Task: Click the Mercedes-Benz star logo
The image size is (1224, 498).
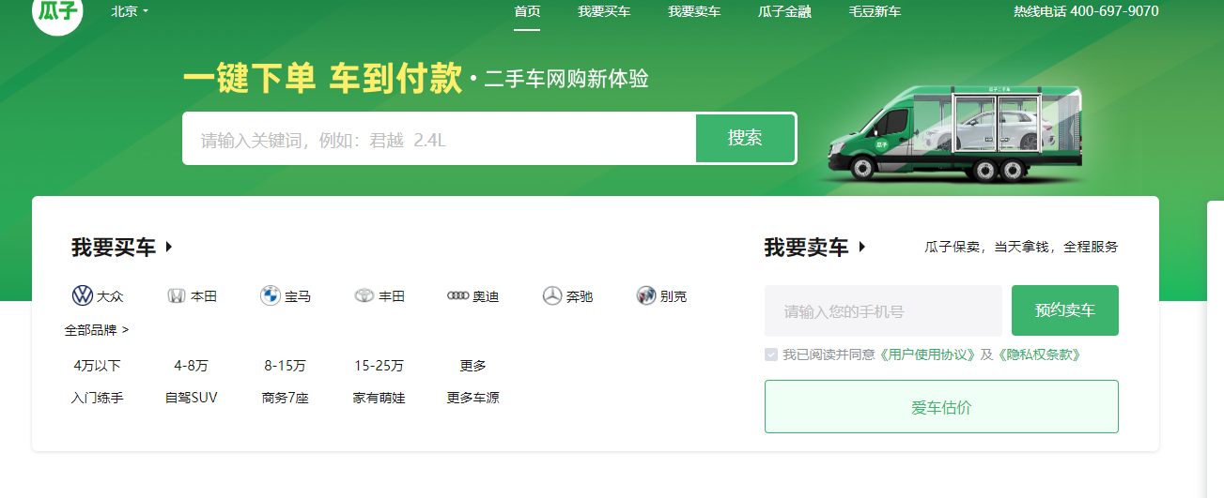Action: (x=551, y=296)
